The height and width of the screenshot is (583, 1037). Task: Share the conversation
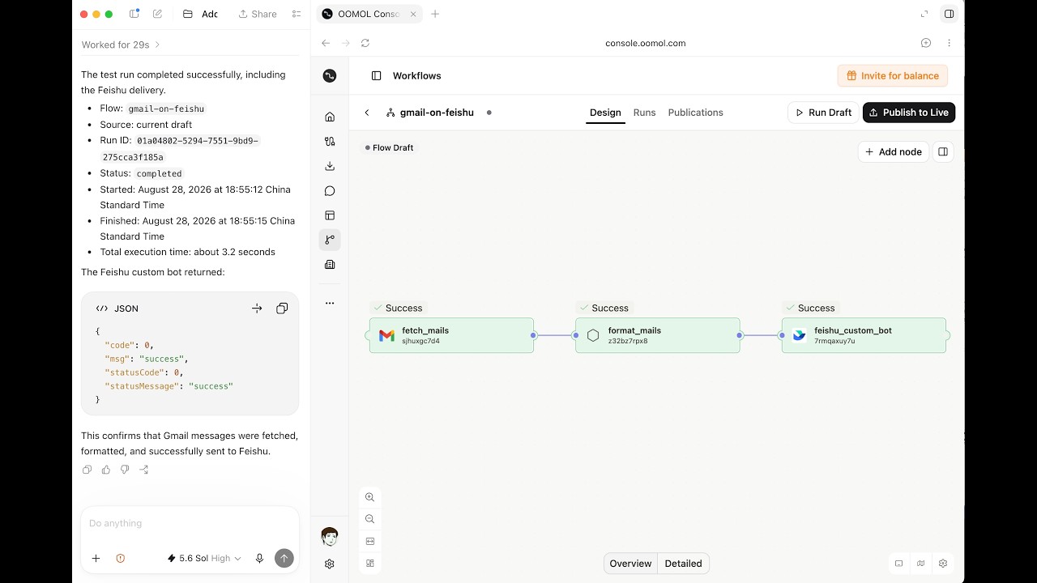pyautogui.click(x=258, y=14)
